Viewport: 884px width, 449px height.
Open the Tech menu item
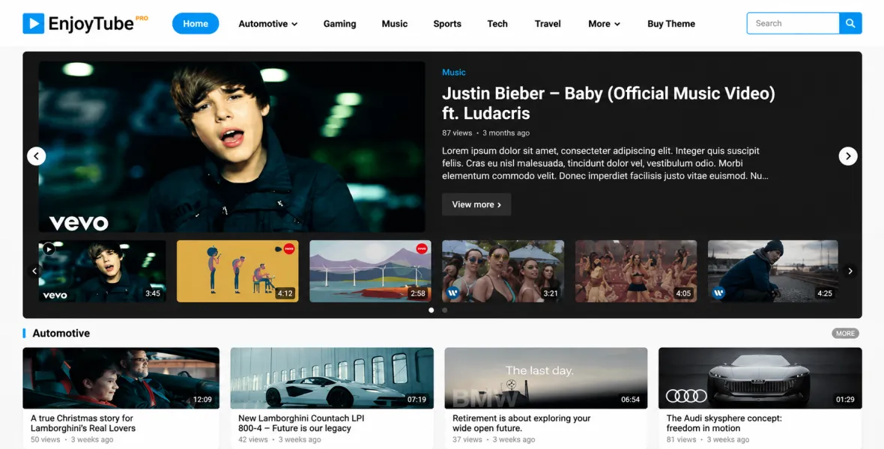point(497,24)
